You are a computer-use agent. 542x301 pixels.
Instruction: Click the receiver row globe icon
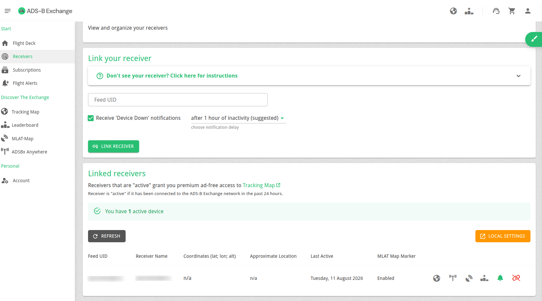(437, 278)
